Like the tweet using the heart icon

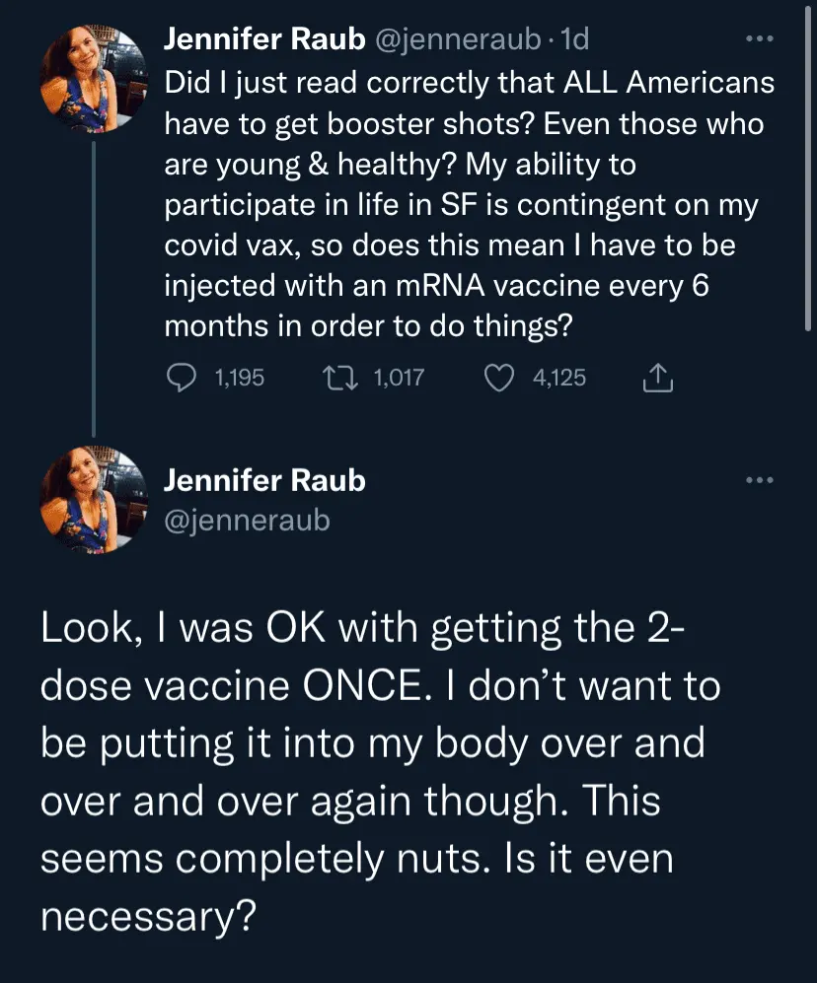(500, 377)
